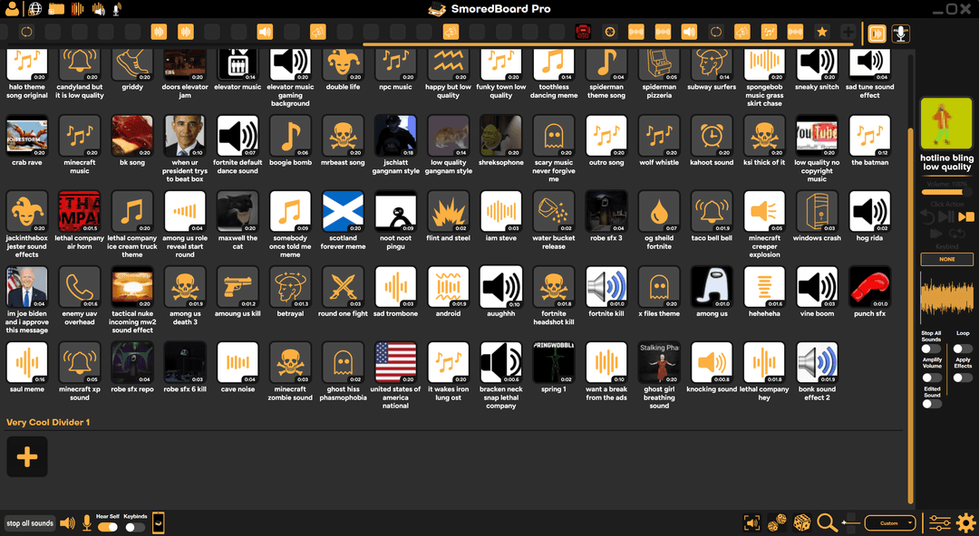Play the sad trombone sound

tap(395, 287)
